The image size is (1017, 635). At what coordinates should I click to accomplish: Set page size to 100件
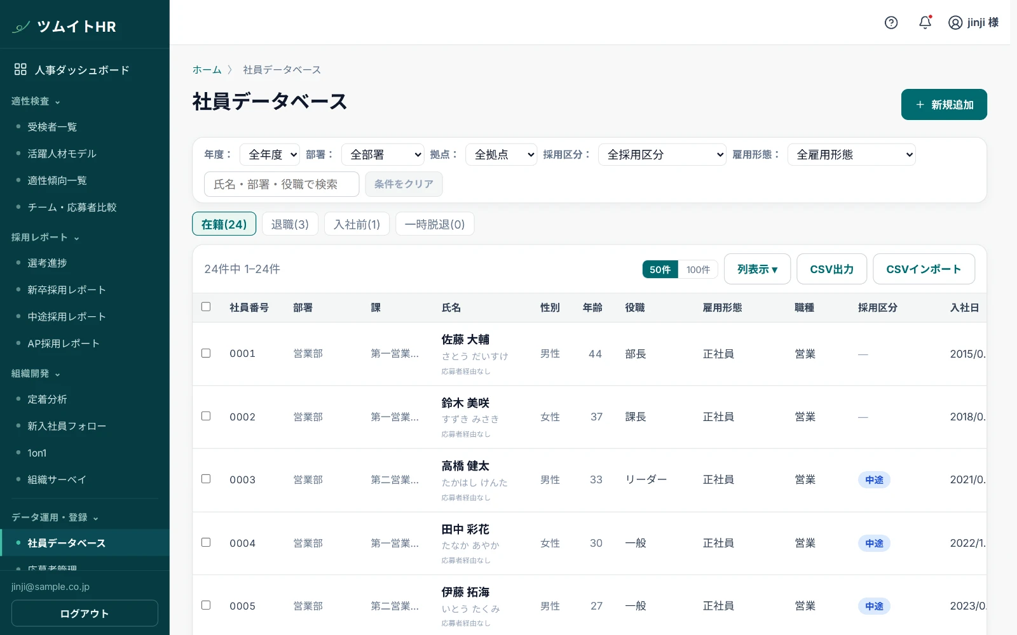click(x=698, y=269)
